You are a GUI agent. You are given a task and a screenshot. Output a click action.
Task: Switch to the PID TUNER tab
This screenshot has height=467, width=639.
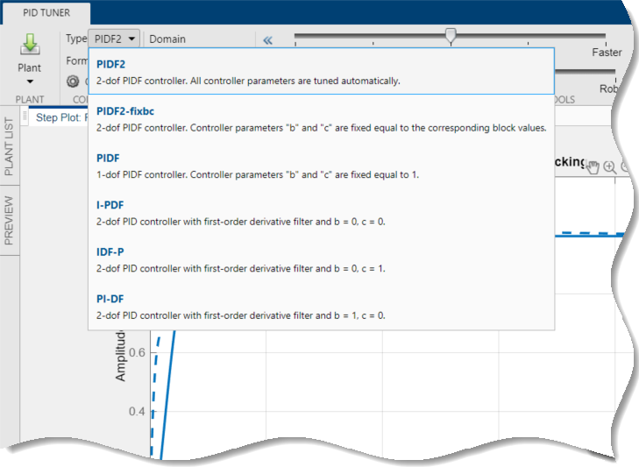coord(45,13)
